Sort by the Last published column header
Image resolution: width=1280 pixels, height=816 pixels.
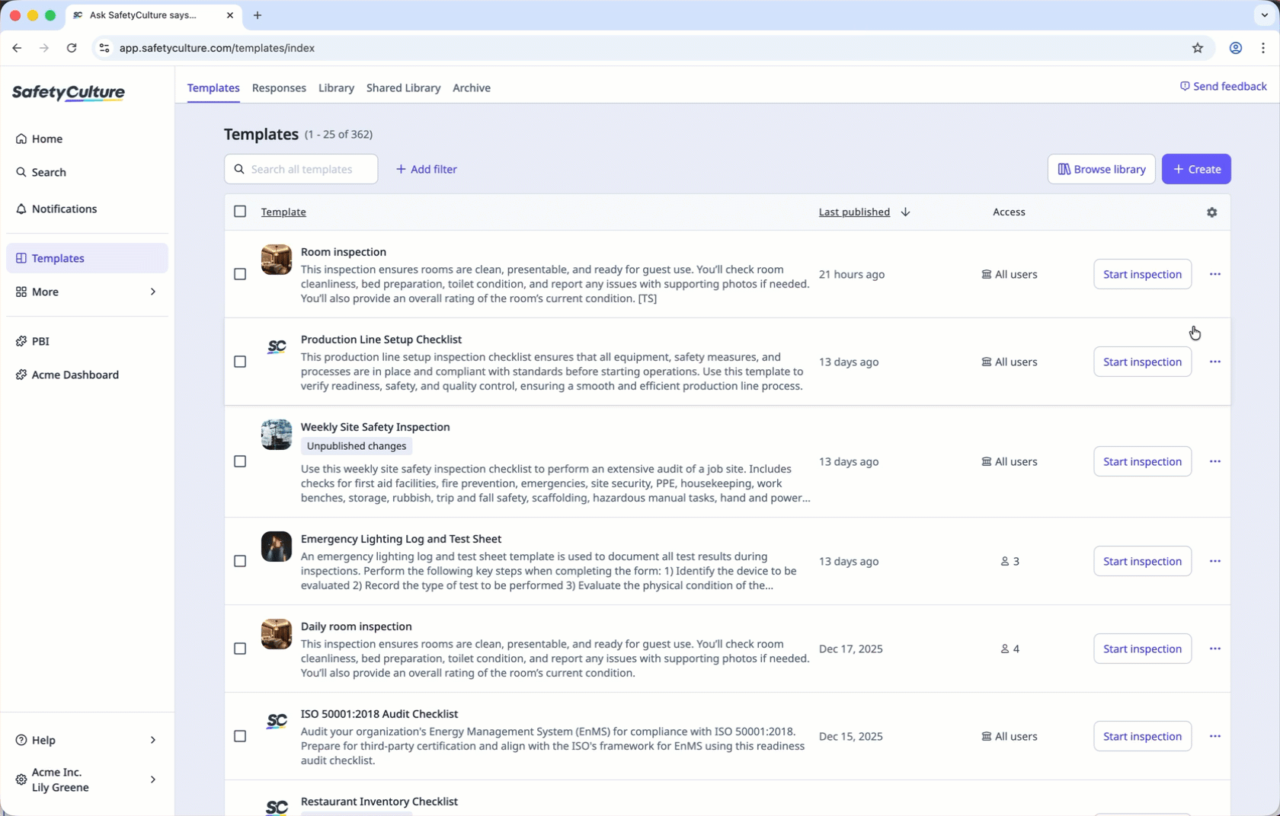coord(854,212)
